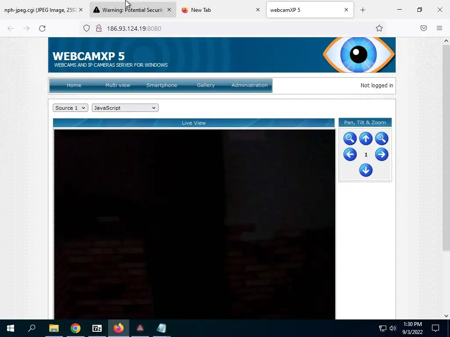Screen dimensions: 450x337
Task: Zoom out the camera with minus magnifier
Action: (350, 139)
